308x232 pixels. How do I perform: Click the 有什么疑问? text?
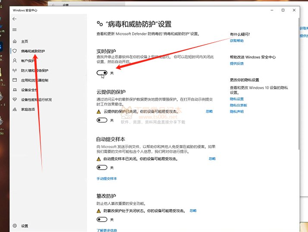240,34
